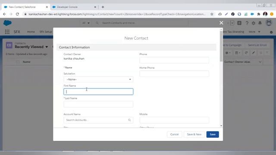Close the New Contact browser tab
The height and width of the screenshot is (155, 276).
pos(47,7)
